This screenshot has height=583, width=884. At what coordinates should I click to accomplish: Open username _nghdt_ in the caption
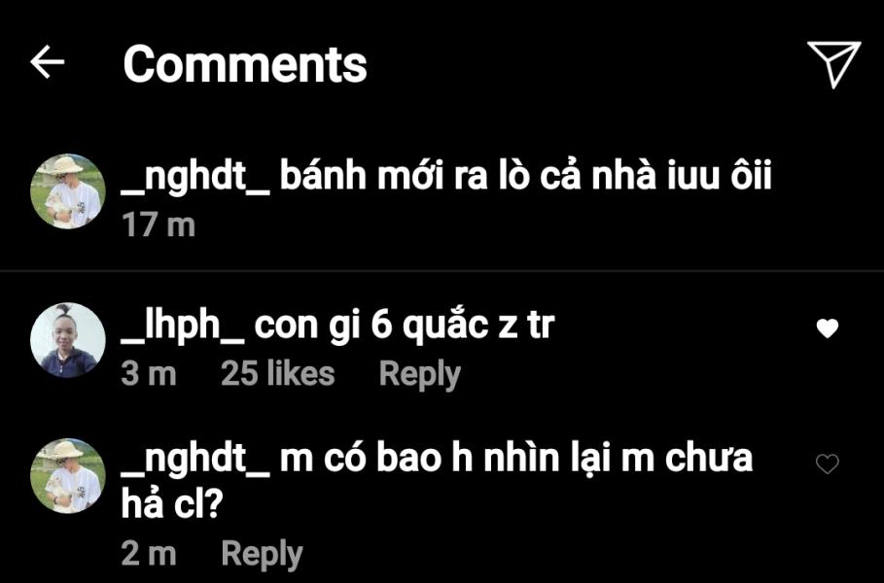pyautogui.click(x=195, y=176)
